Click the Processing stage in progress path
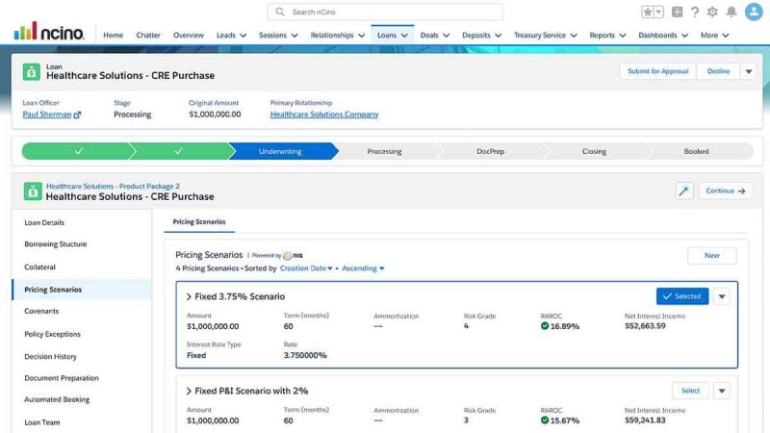770x433 pixels. (x=384, y=151)
